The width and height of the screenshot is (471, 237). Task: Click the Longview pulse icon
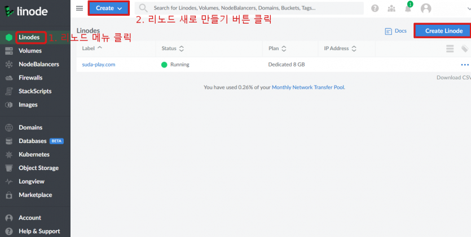(9, 182)
